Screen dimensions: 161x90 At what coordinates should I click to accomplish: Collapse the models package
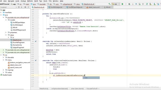pos(6,20)
